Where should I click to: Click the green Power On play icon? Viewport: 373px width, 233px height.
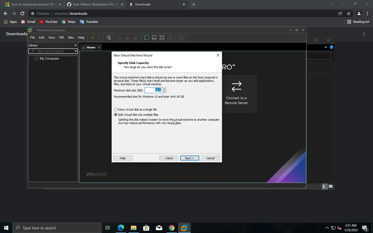[x=93, y=38]
